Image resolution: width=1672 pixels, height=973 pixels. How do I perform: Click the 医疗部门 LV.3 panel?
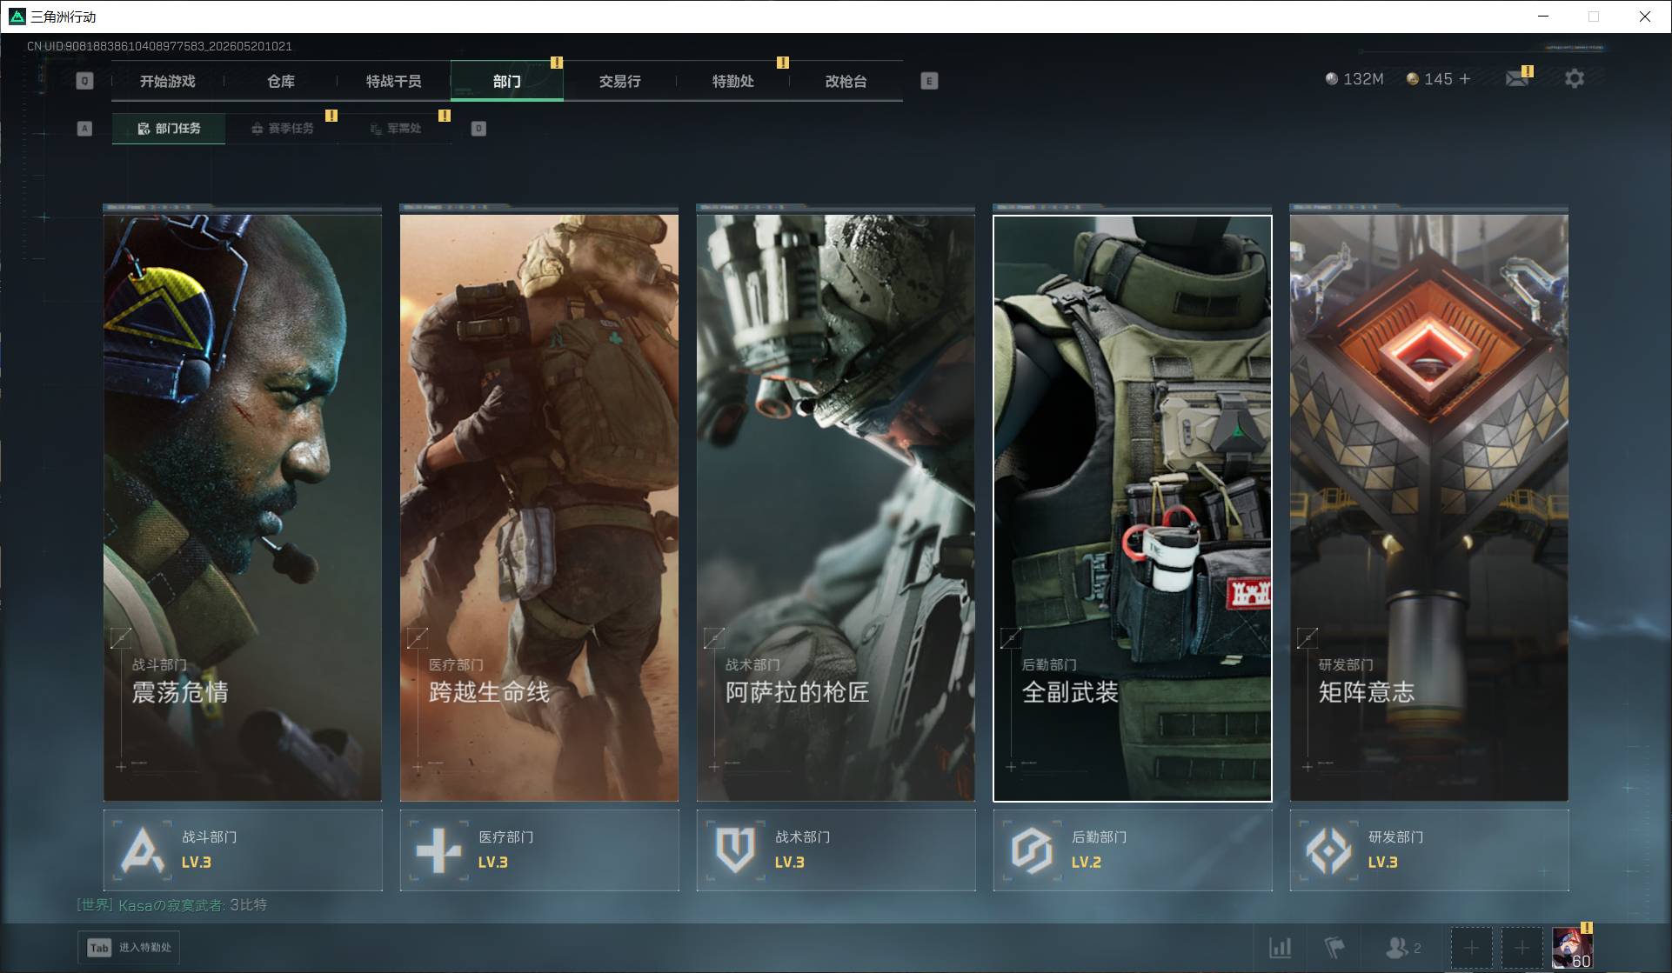point(539,850)
